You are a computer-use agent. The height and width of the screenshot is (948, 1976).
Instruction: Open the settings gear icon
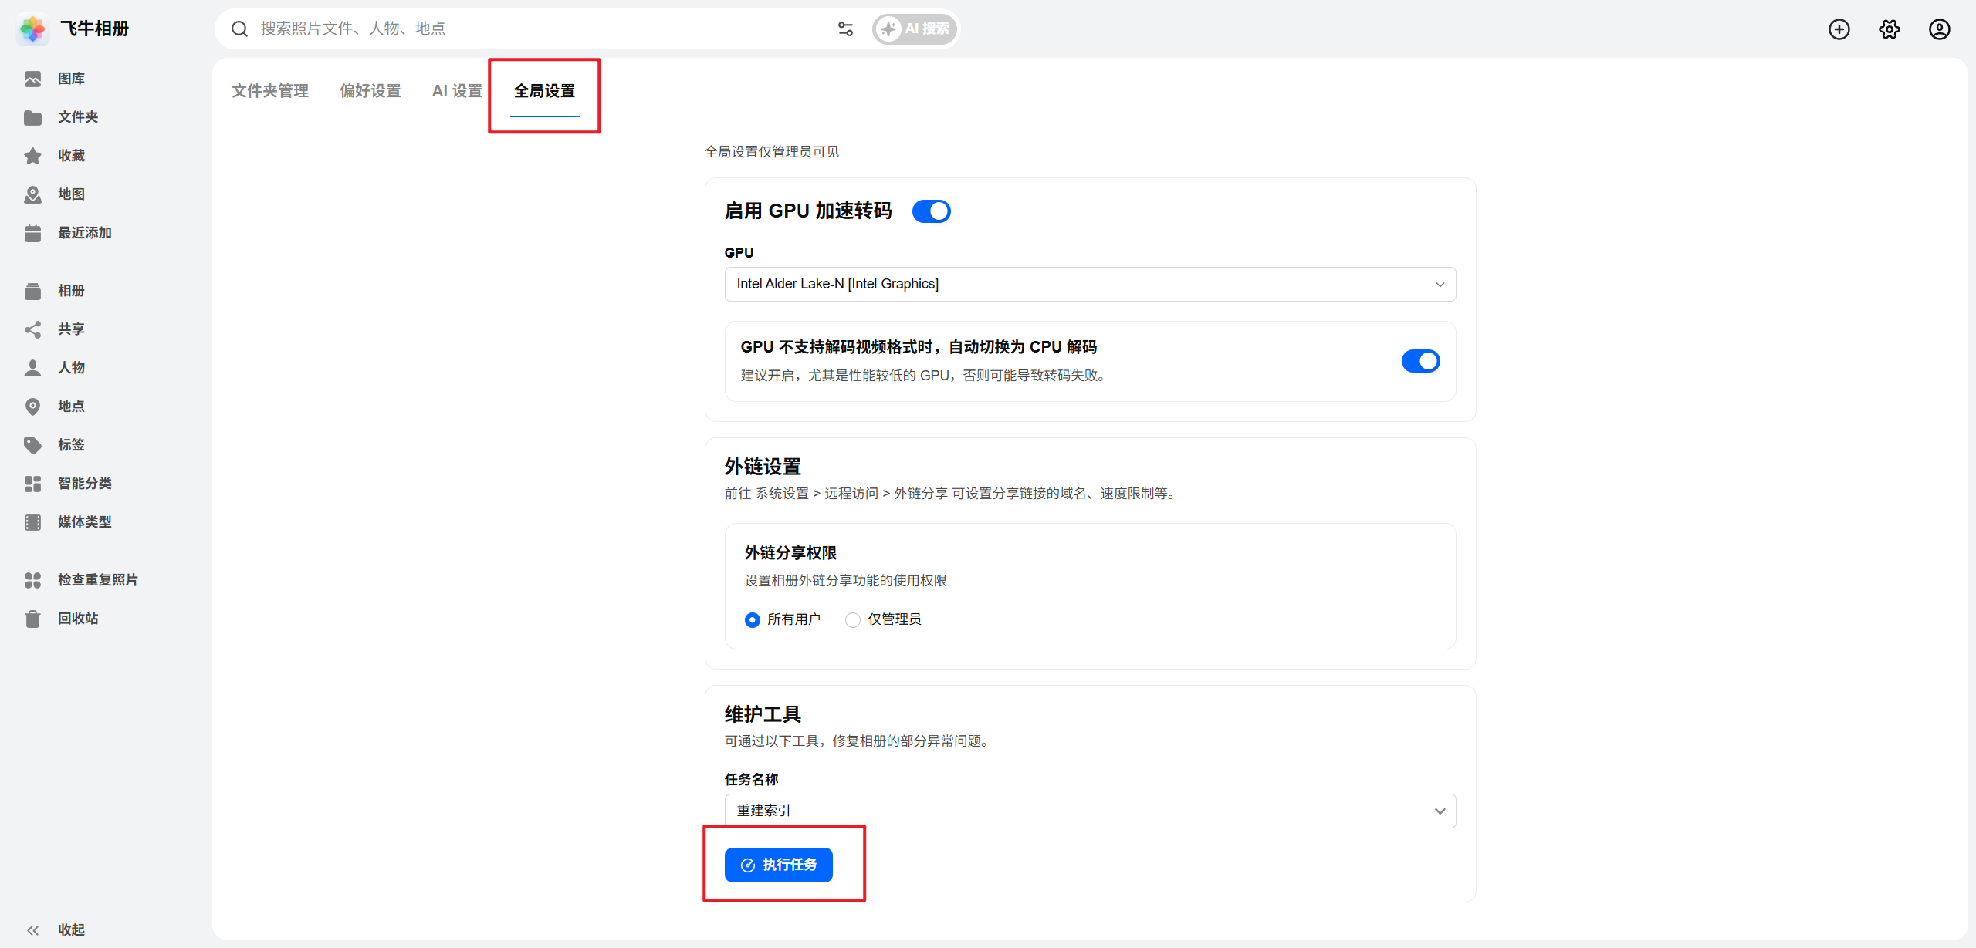pos(1890,29)
